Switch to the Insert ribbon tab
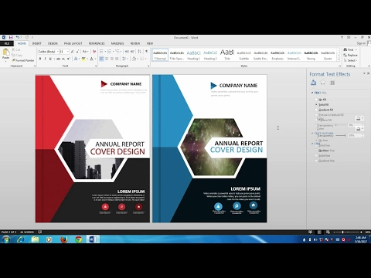This screenshot has height=278, width=371. point(37,43)
